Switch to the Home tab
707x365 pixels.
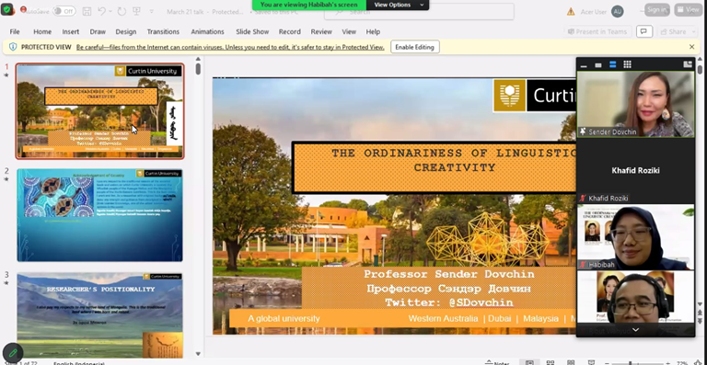[42, 31]
